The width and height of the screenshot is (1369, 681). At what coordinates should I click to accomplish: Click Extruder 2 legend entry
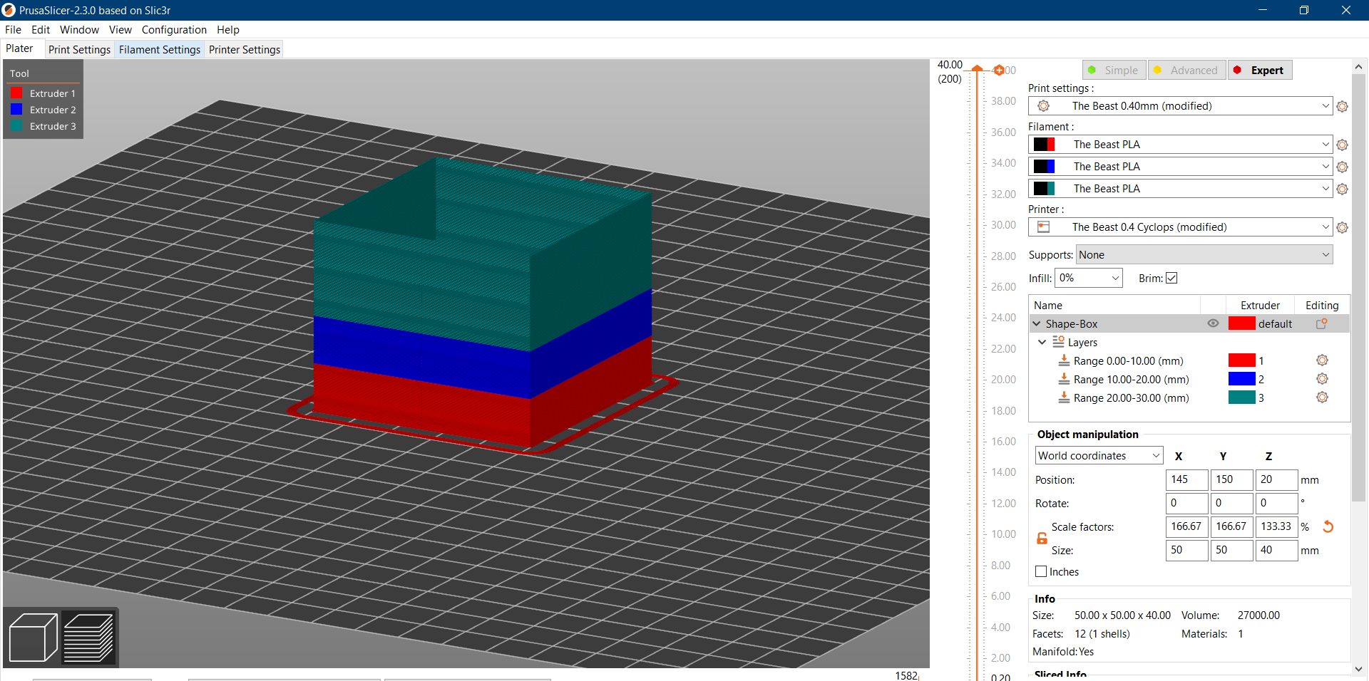(x=43, y=110)
